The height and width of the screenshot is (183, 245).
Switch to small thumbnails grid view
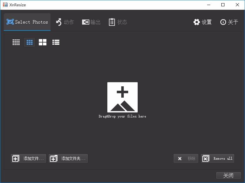pyautogui.click(x=16, y=42)
